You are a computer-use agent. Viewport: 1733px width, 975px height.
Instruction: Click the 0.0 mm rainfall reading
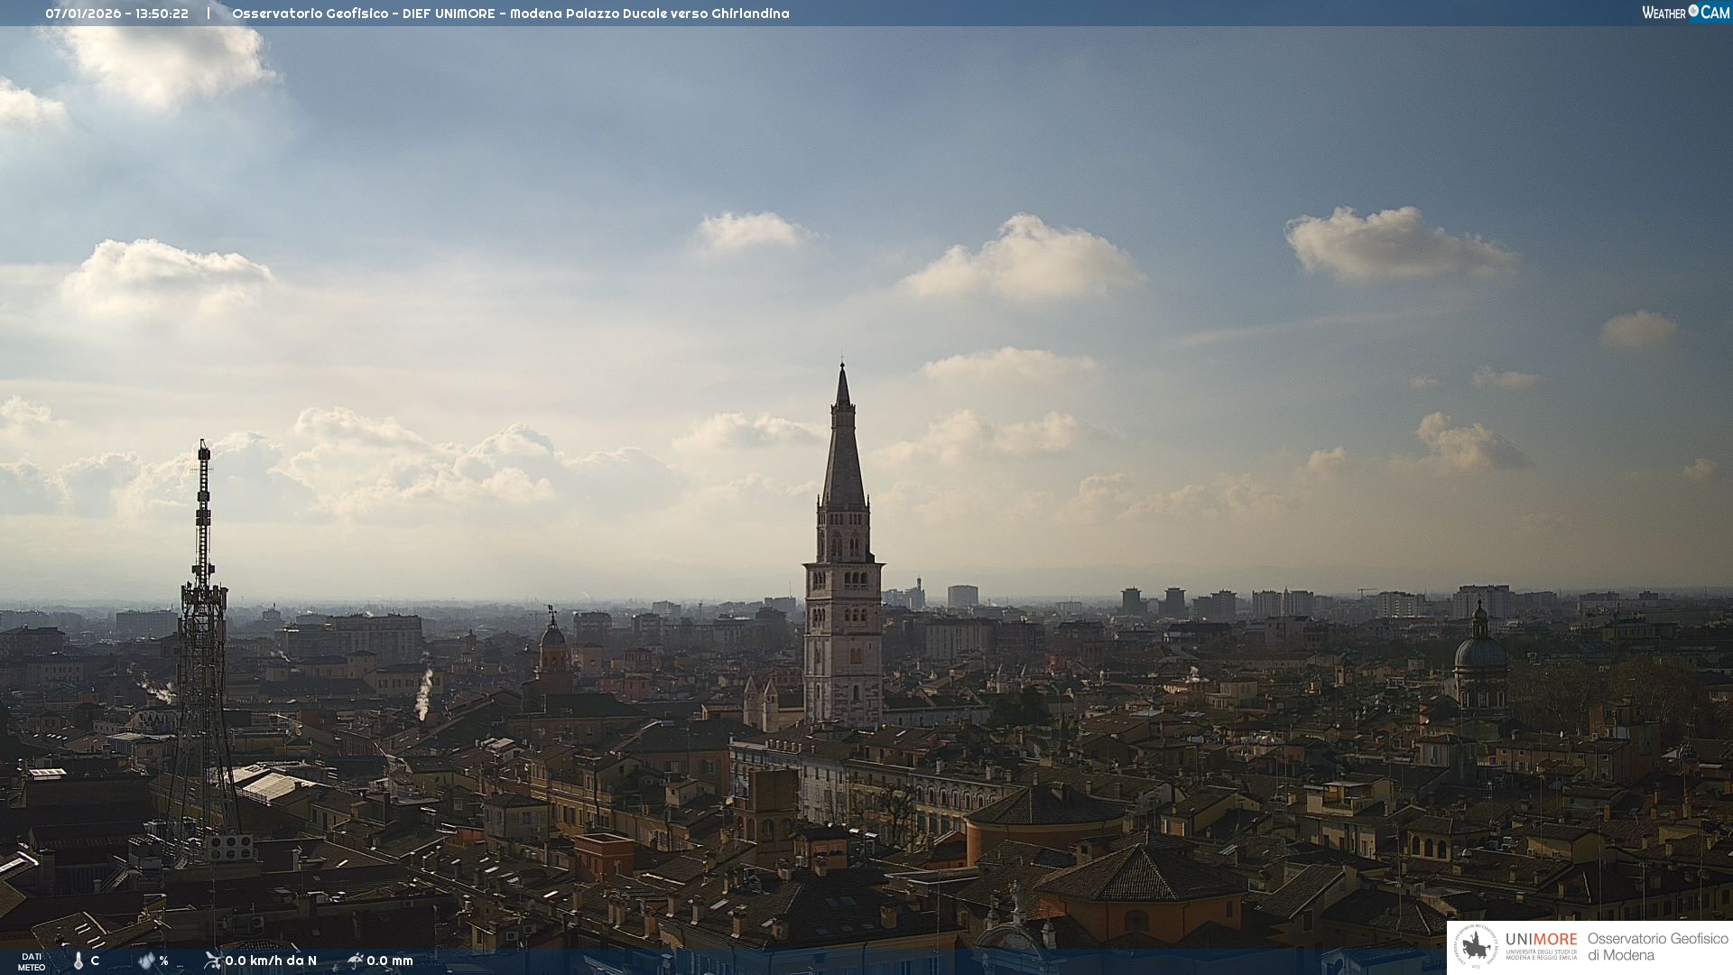(390, 961)
